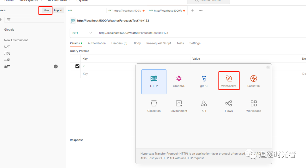Click the request title http://localhost:5000/WeatherForecast/Test?id=123

[113, 20]
